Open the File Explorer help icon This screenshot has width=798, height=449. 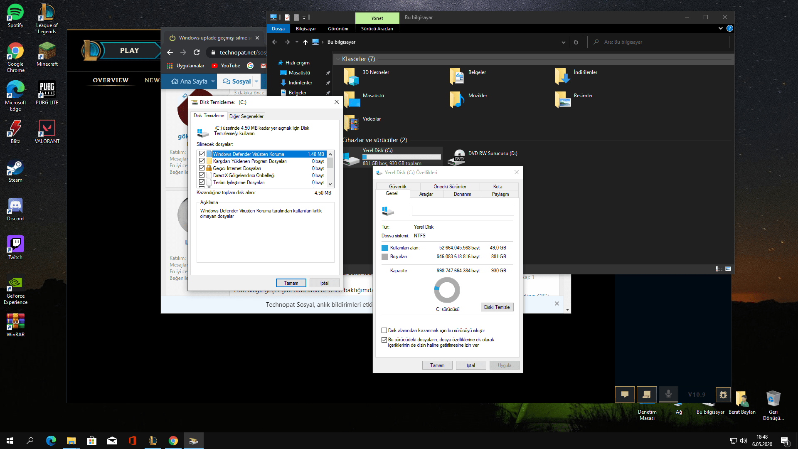(x=729, y=29)
